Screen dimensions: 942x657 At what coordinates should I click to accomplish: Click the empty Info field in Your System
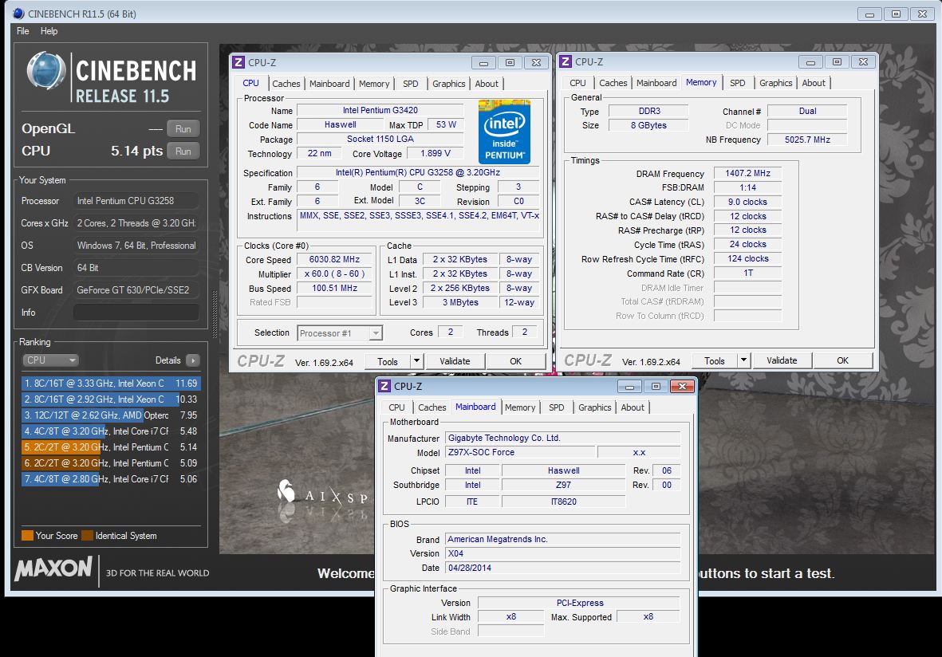(x=136, y=313)
